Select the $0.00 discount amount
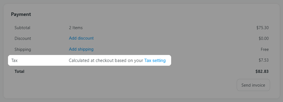This screenshot has height=102, width=283. click(x=263, y=38)
